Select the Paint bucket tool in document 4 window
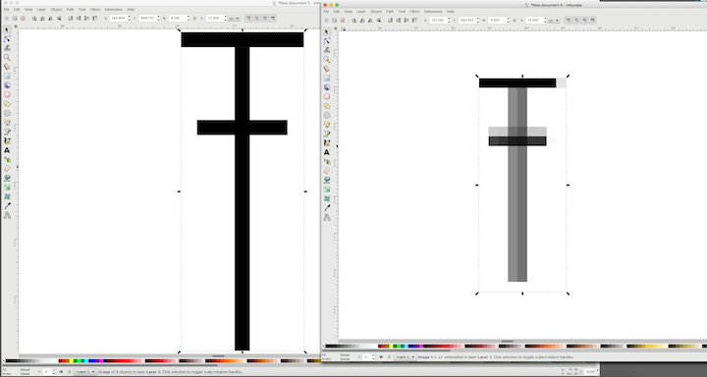This screenshot has width=707, height=377. 327,180
